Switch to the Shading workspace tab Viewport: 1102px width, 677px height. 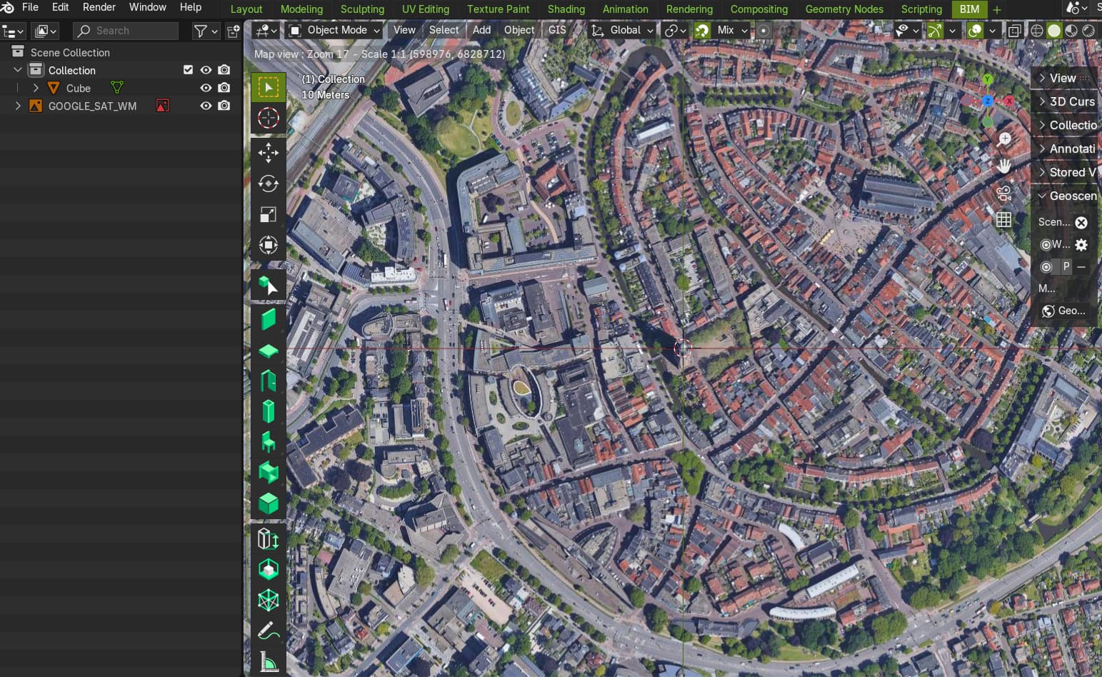pyautogui.click(x=566, y=9)
